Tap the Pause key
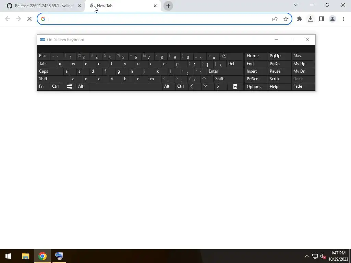The height and width of the screenshot is (263, 351). [279, 71]
